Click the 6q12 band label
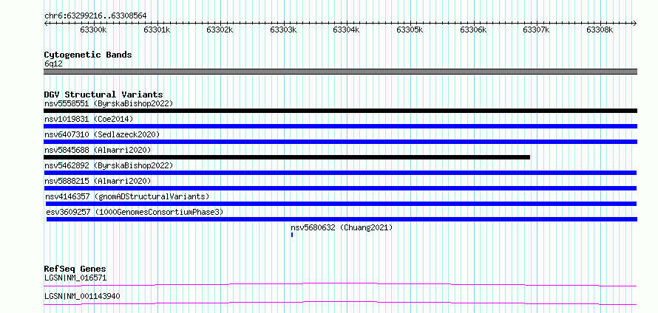 coord(53,64)
